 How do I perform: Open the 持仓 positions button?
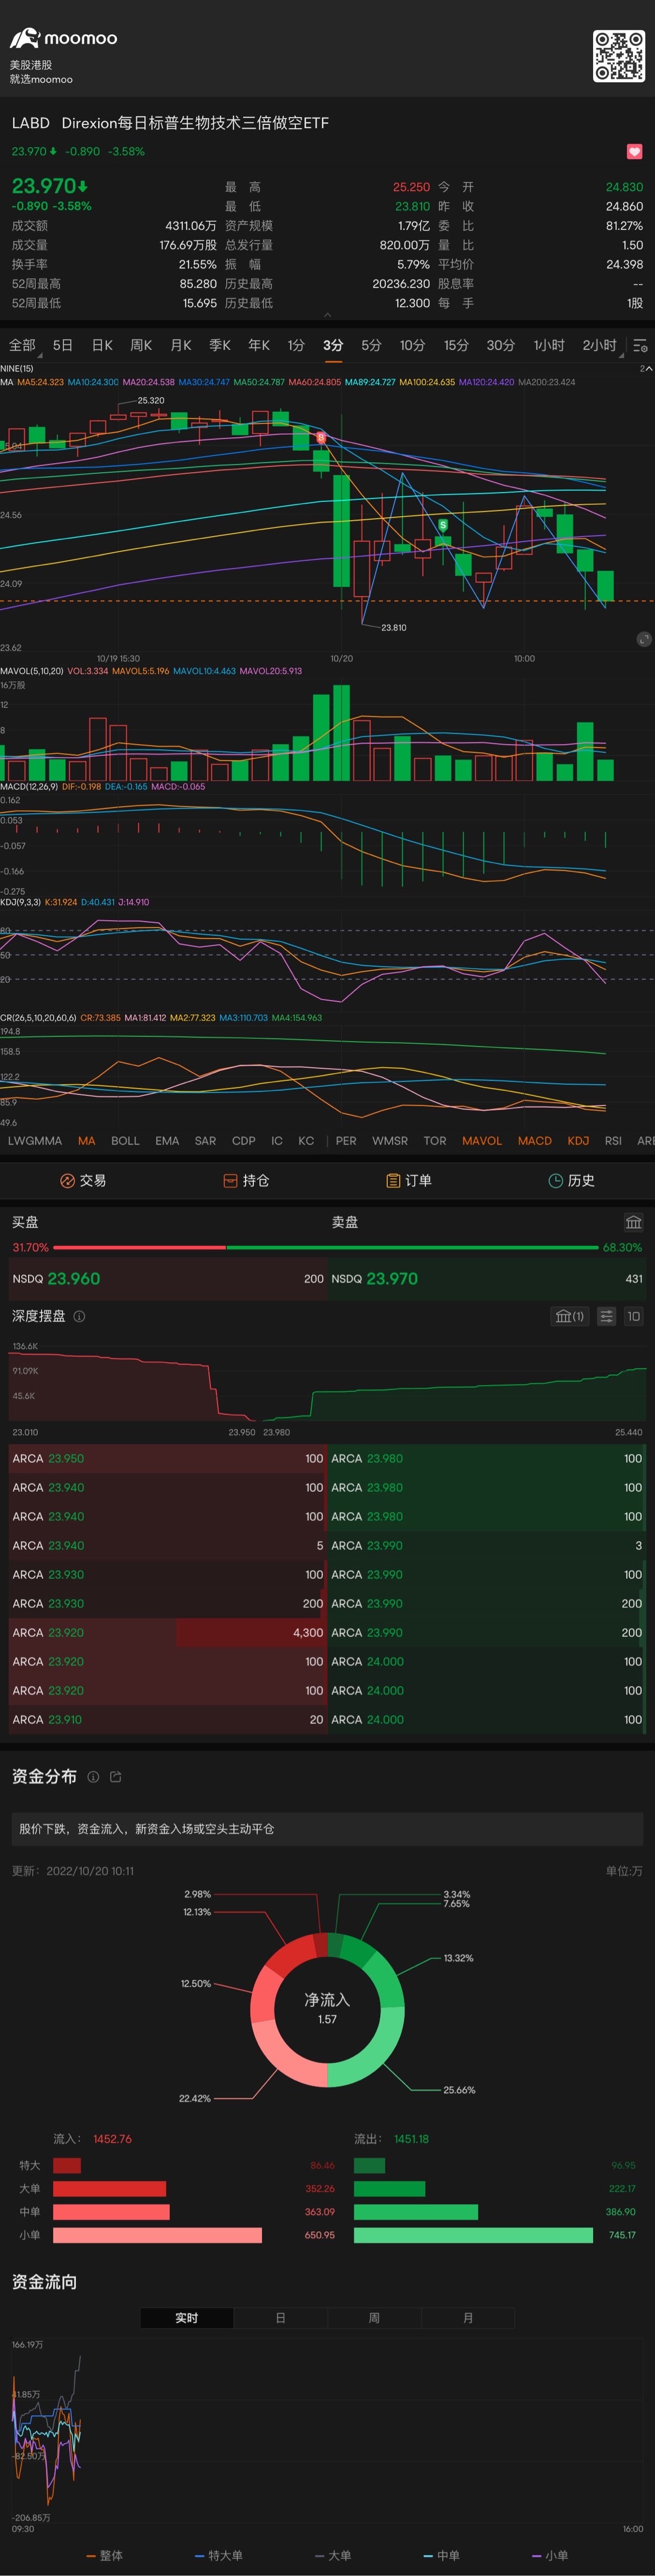tap(246, 1181)
